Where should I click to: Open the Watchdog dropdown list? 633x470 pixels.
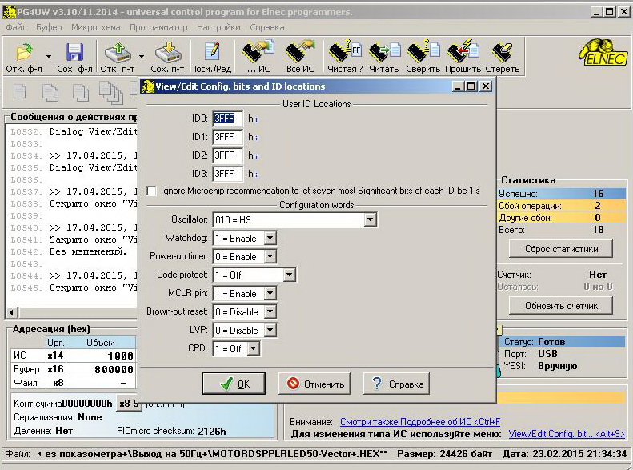click(x=270, y=238)
